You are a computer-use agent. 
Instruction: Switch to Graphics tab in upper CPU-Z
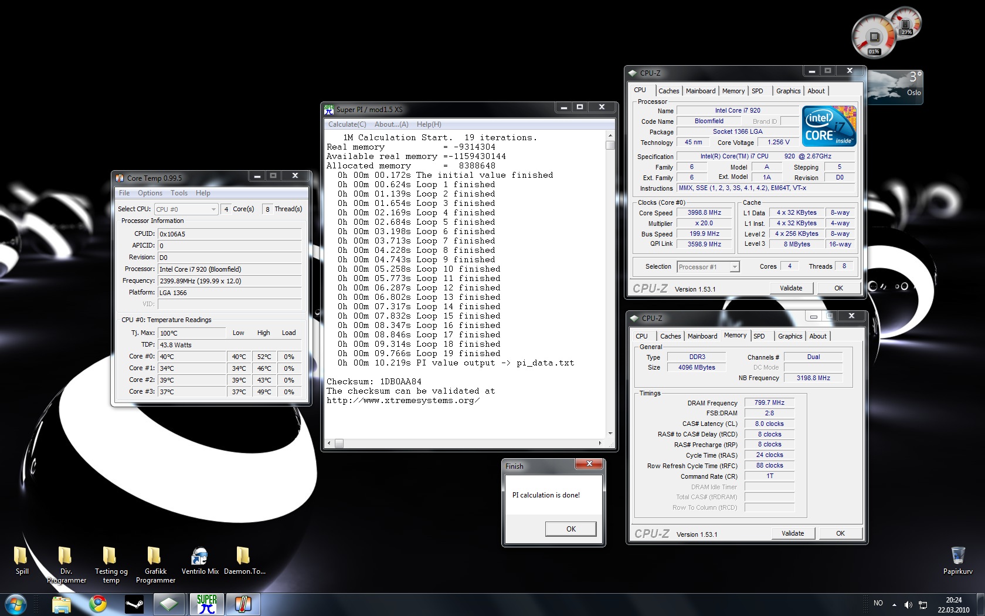(x=788, y=91)
